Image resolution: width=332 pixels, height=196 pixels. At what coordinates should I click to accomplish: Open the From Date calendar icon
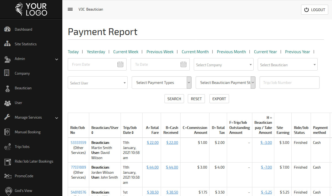[x=120, y=64]
